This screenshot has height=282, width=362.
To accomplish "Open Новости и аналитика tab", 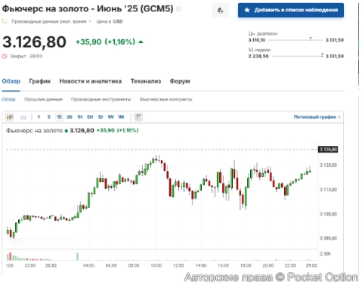I will tap(91, 81).
